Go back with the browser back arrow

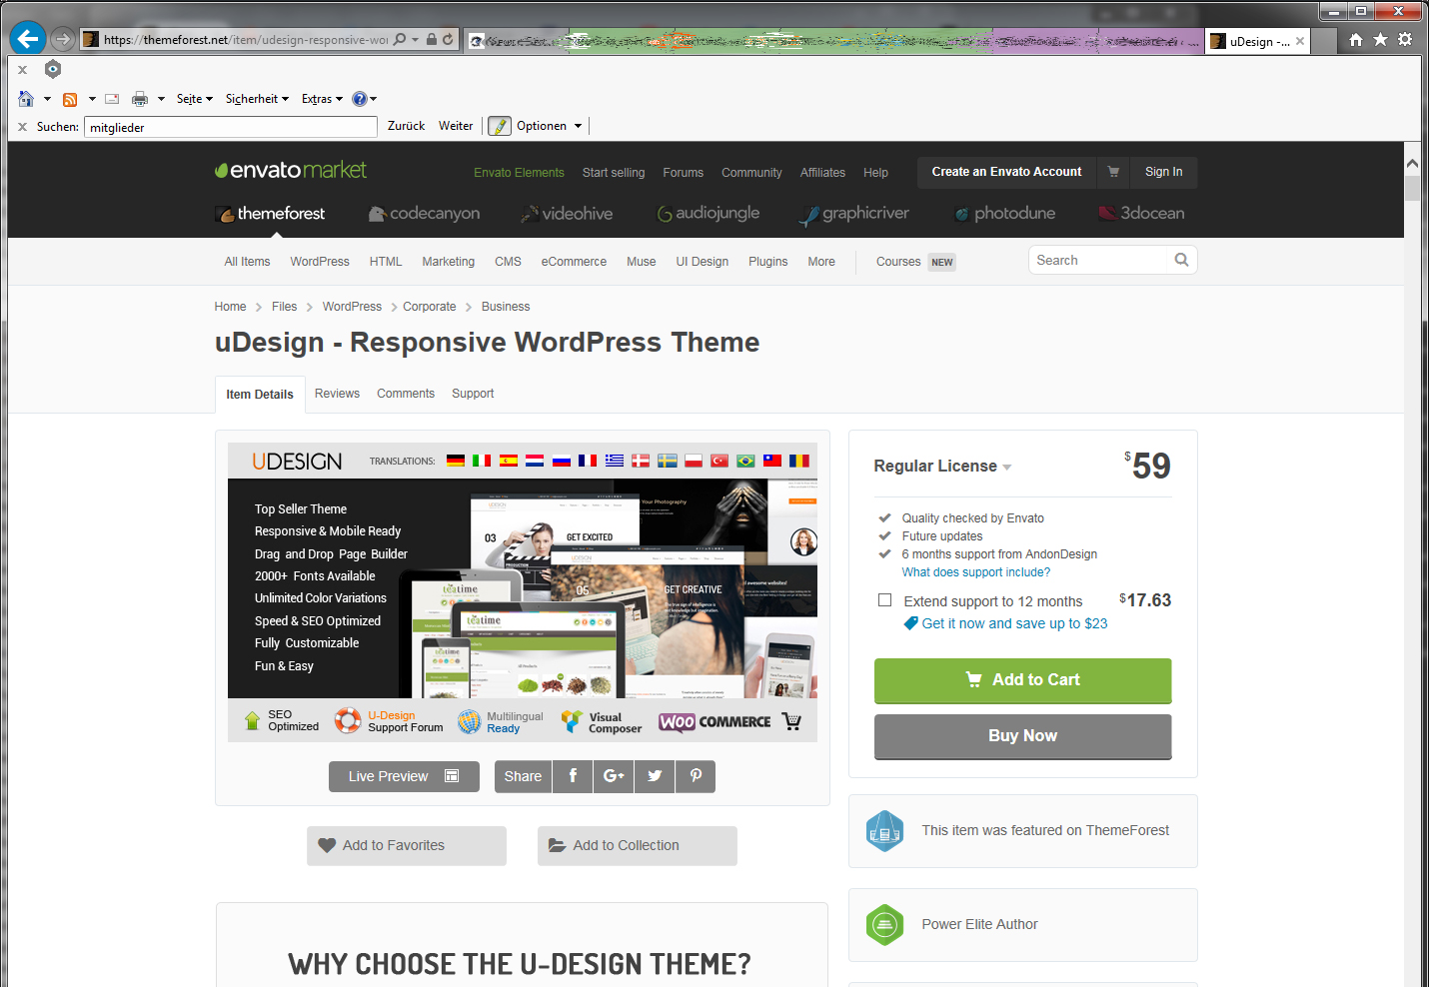[x=28, y=39]
